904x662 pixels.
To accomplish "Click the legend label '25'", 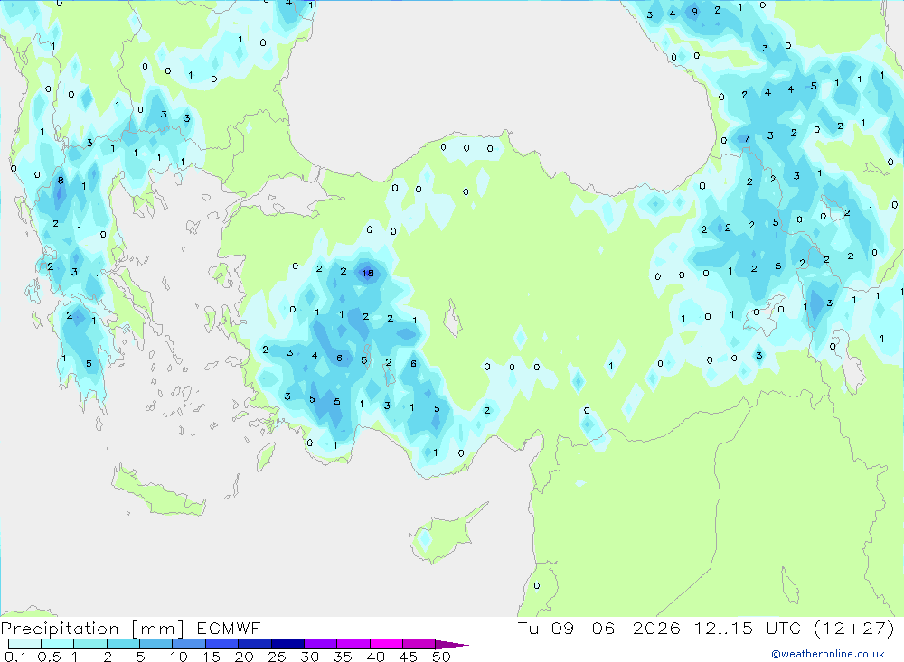I will (277, 657).
